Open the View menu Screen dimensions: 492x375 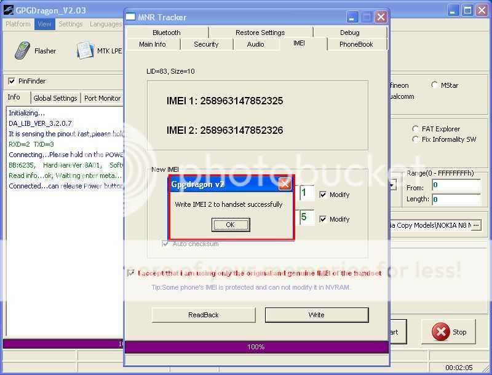44,24
